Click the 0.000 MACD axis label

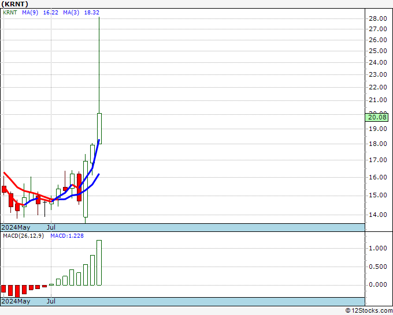(x=378, y=285)
